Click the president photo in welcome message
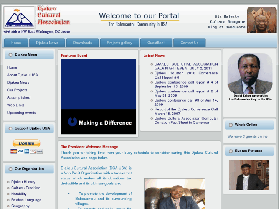Image resolution: width=279 pixels, height=209 pixels. [175, 194]
